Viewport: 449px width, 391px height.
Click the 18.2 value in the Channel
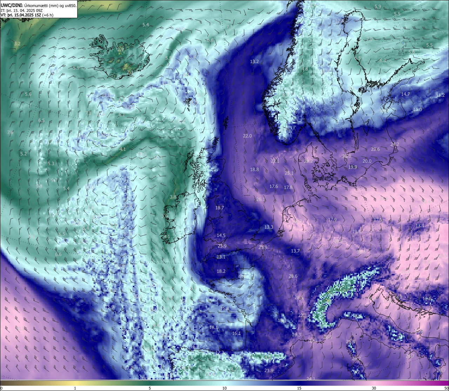click(221, 271)
